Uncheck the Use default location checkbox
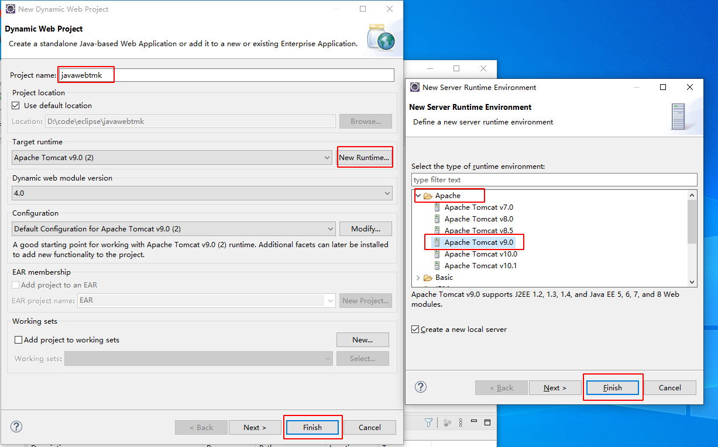 point(16,106)
